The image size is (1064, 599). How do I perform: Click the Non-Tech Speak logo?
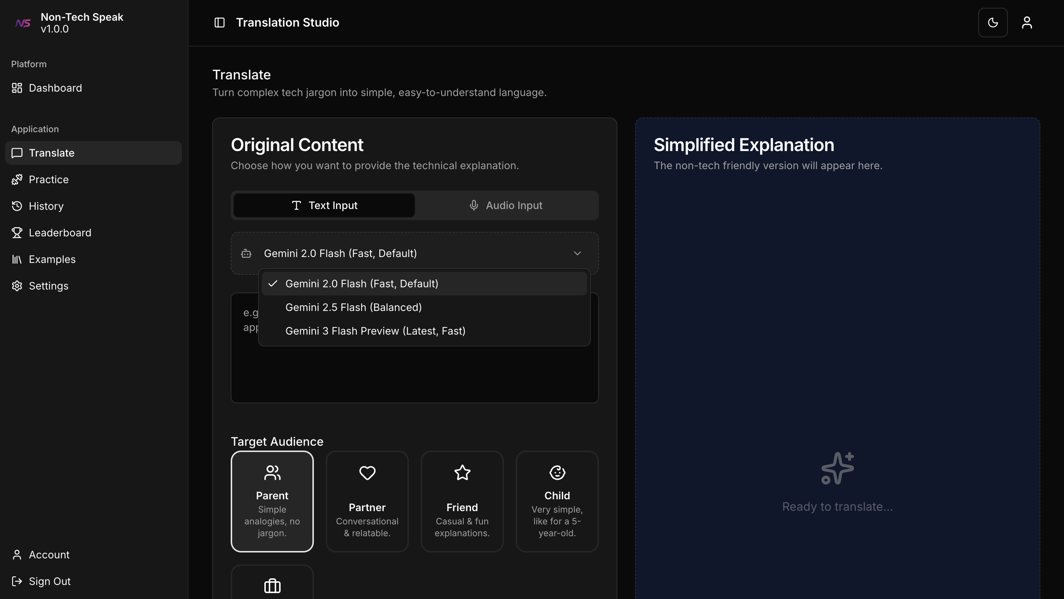[x=23, y=23]
